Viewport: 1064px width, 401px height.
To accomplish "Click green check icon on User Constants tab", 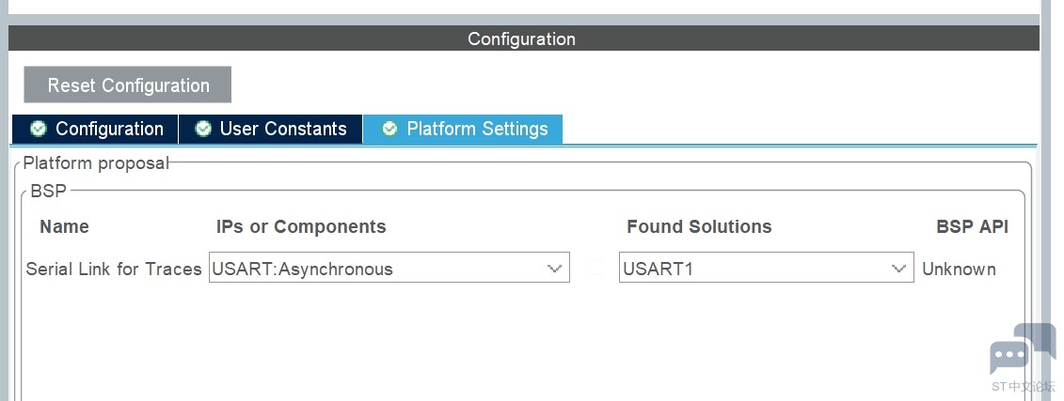I will pyautogui.click(x=203, y=129).
